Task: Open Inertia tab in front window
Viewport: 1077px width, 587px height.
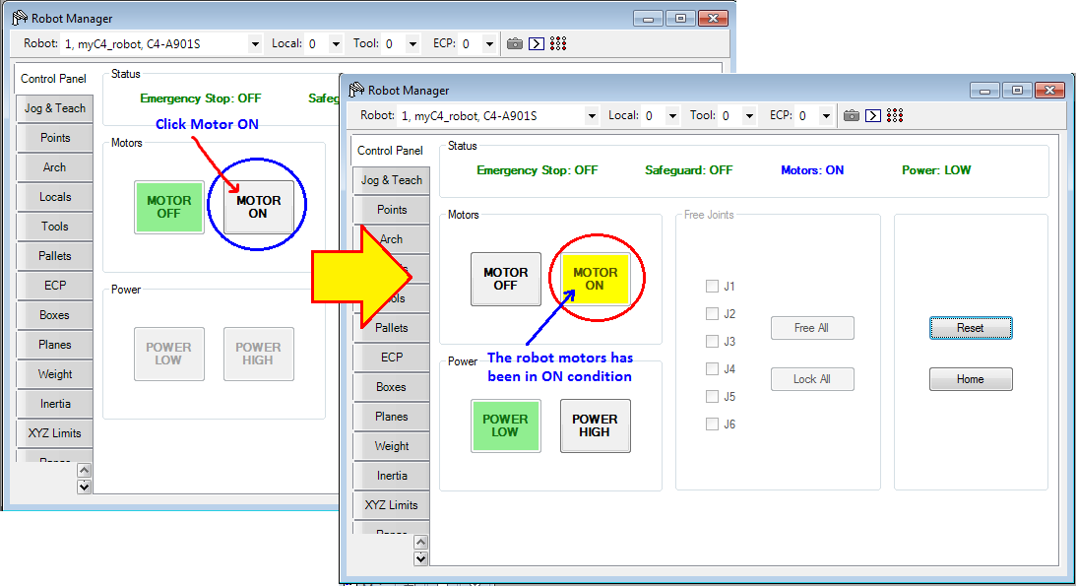Action: click(x=392, y=476)
